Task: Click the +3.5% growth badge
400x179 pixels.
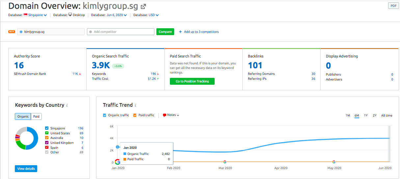Action: pyautogui.click(x=118, y=66)
